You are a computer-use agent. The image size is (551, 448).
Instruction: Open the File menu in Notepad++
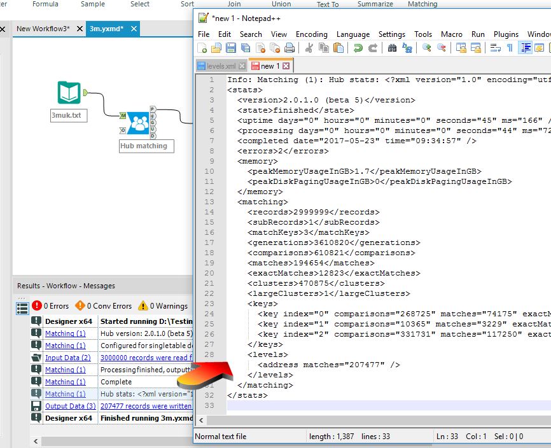tap(204, 34)
